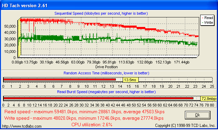Viewport: 218px width, 131px height.
Task: Click the 30,000 y-axis label
Action: click(x=10, y=39)
